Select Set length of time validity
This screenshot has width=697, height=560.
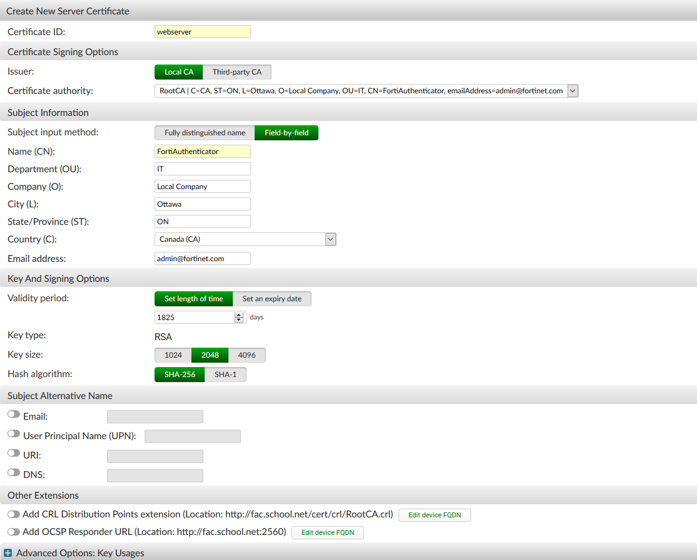pyautogui.click(x=193, y=299)
